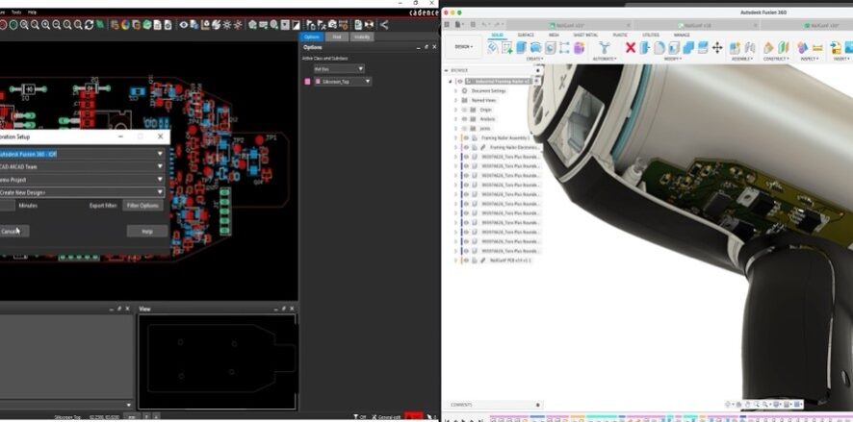Switch to the Sheet Metal tab in Fusion
The image size is (853, 422).
pyautogui.click(x=585, y=35)
